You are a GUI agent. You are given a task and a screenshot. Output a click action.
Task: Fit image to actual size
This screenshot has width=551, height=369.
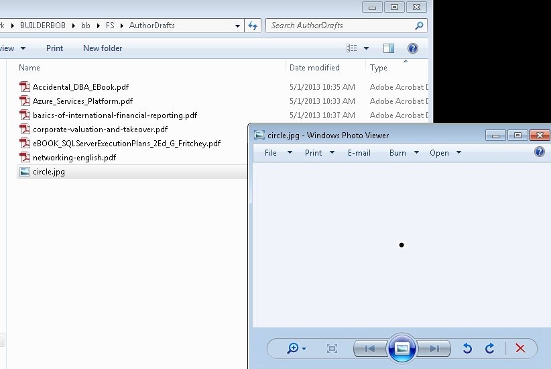332,348
